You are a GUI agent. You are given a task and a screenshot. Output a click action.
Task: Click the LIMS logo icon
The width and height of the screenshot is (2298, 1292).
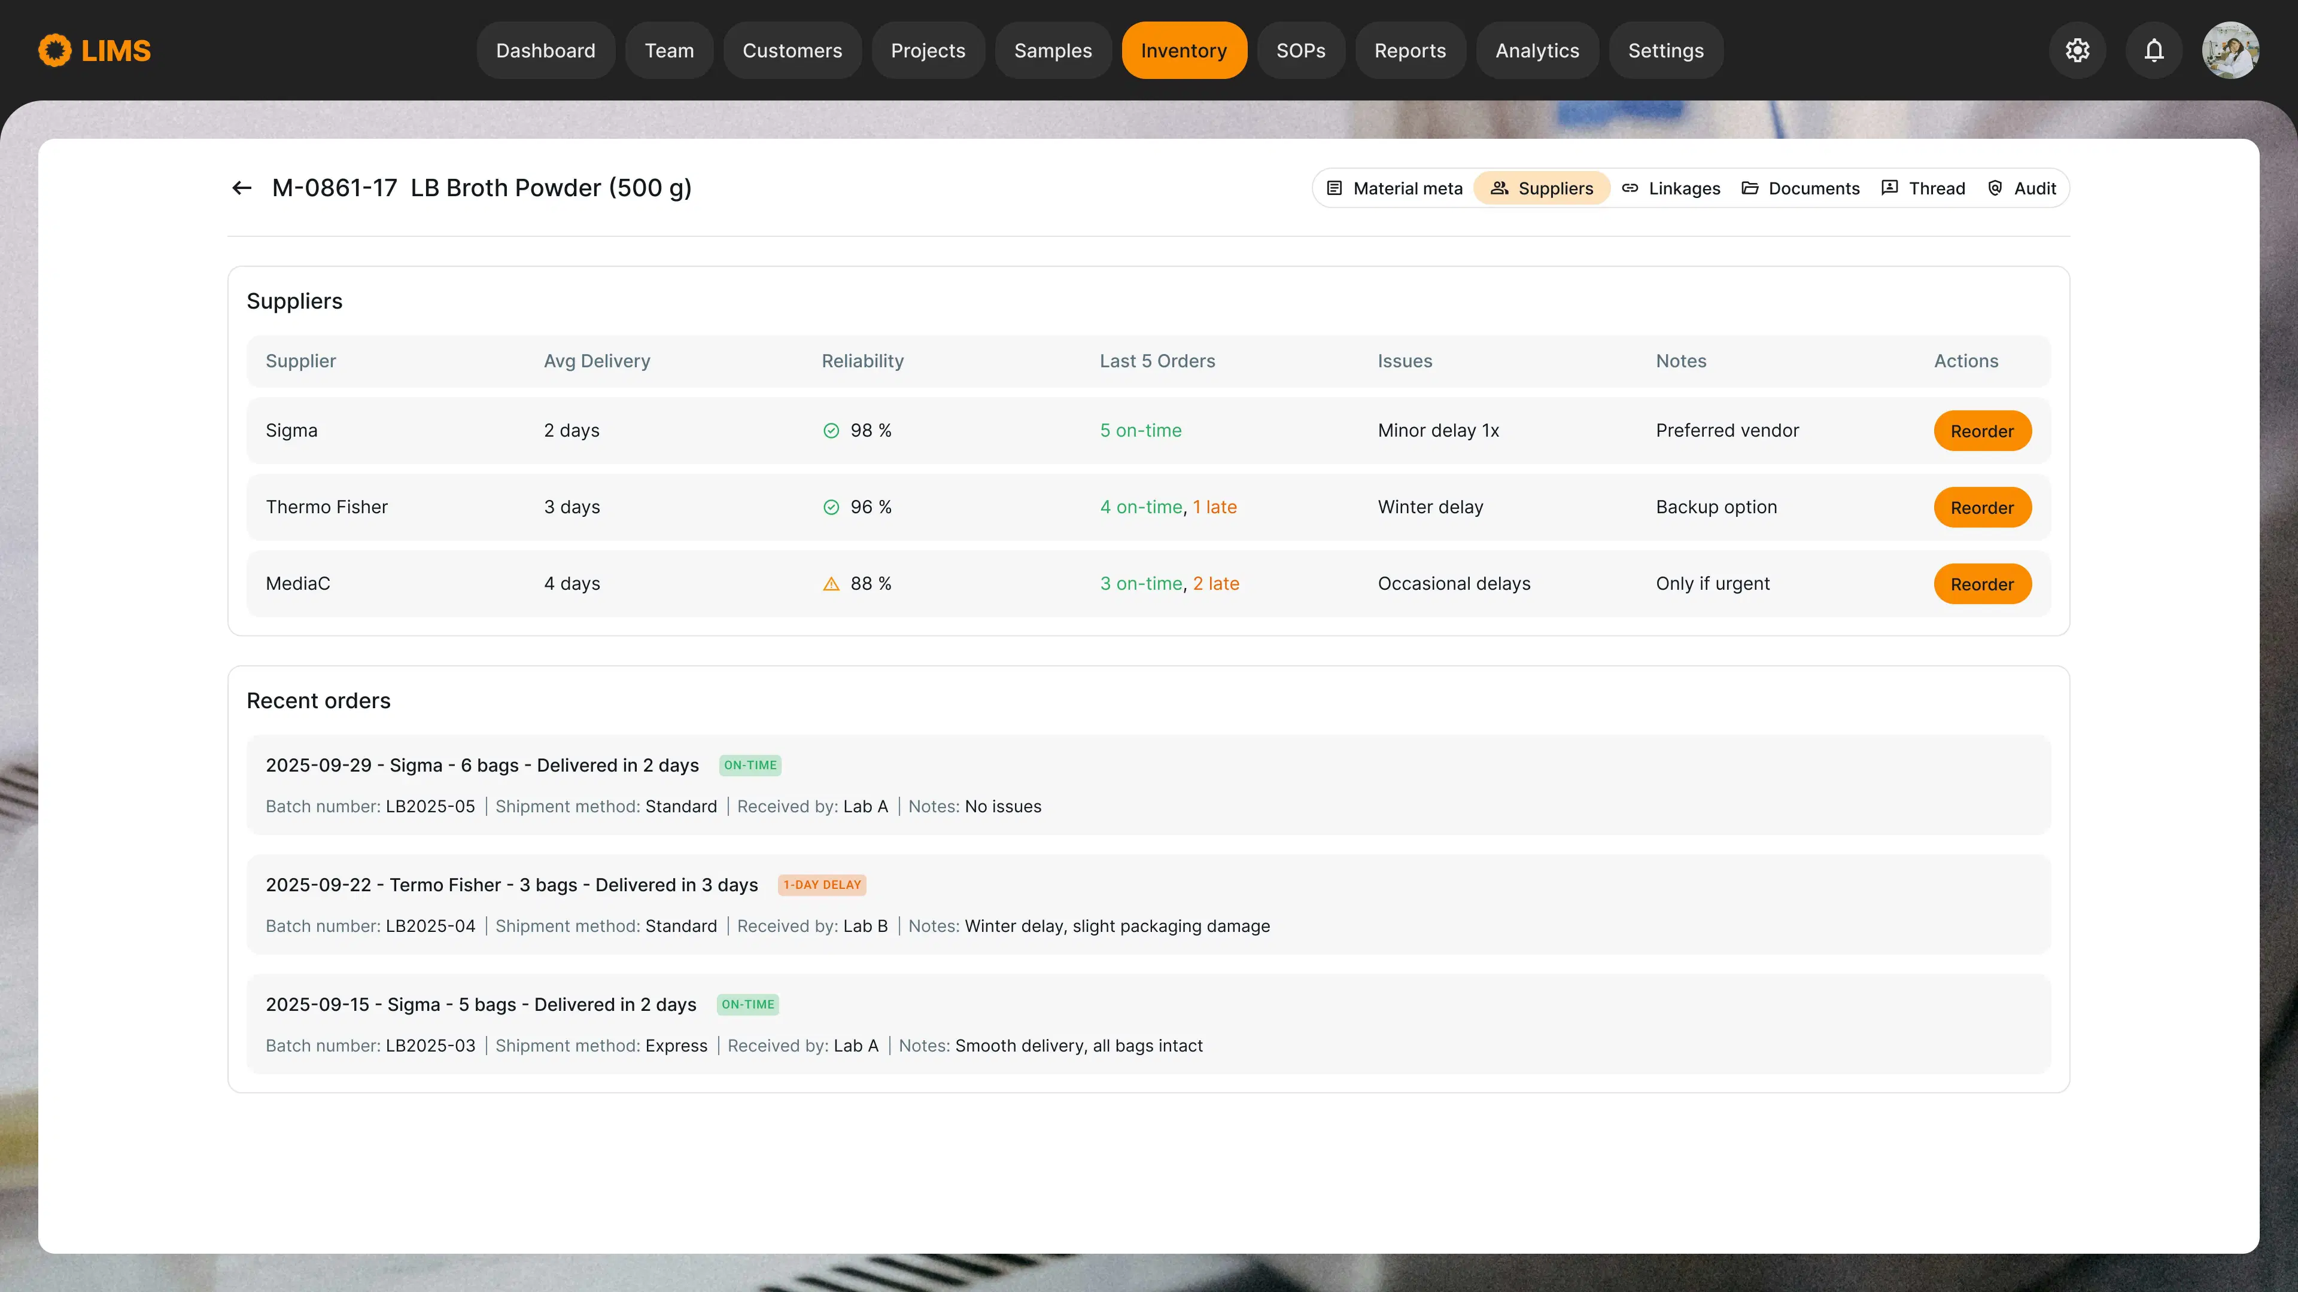pyautogui.click(x=55, y=51)
